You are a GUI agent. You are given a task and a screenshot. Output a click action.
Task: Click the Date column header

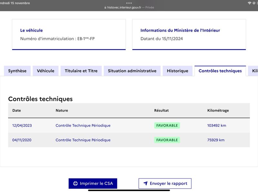point(17,110)
